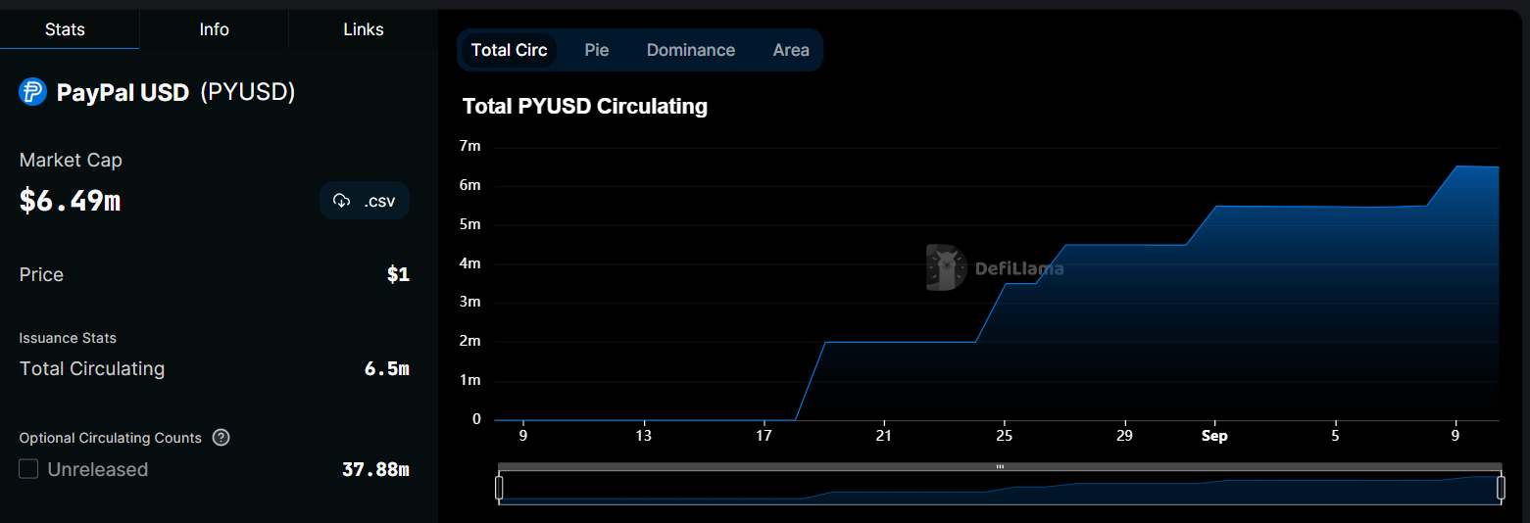Click the Price $1 value
Screen dimensions: 1530x523
point(398,275)
